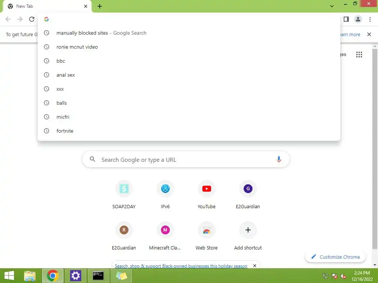Open the purple G E2Guardian shortcut

(248, 194)
